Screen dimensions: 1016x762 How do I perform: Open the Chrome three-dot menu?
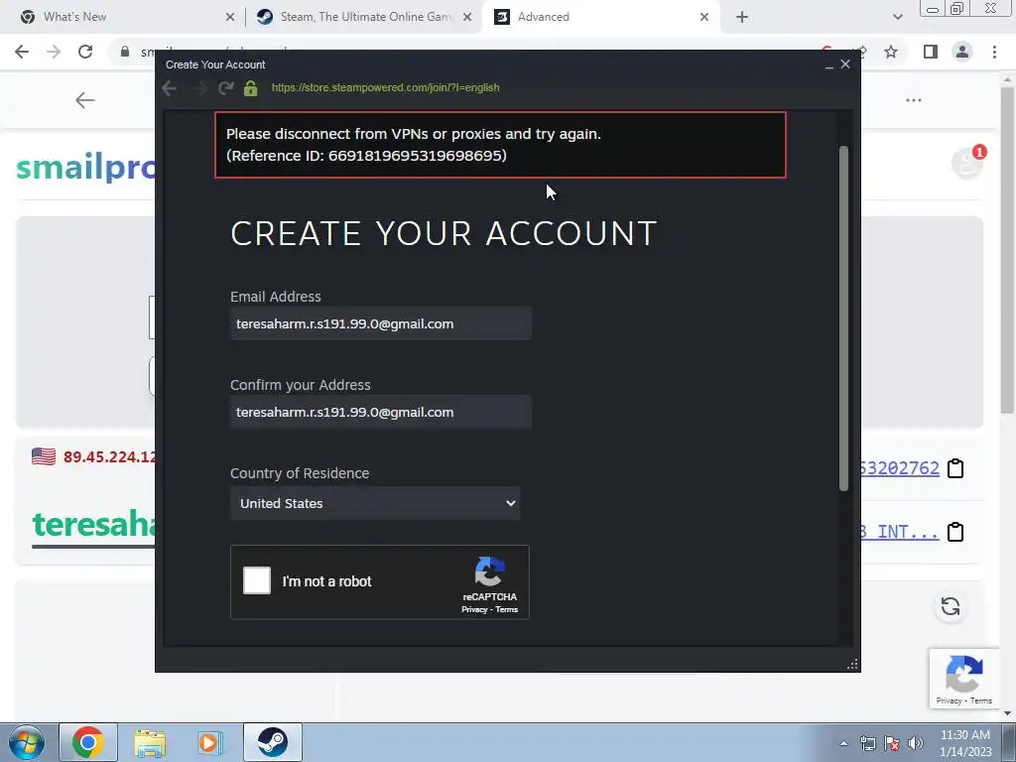click(994, 52)
